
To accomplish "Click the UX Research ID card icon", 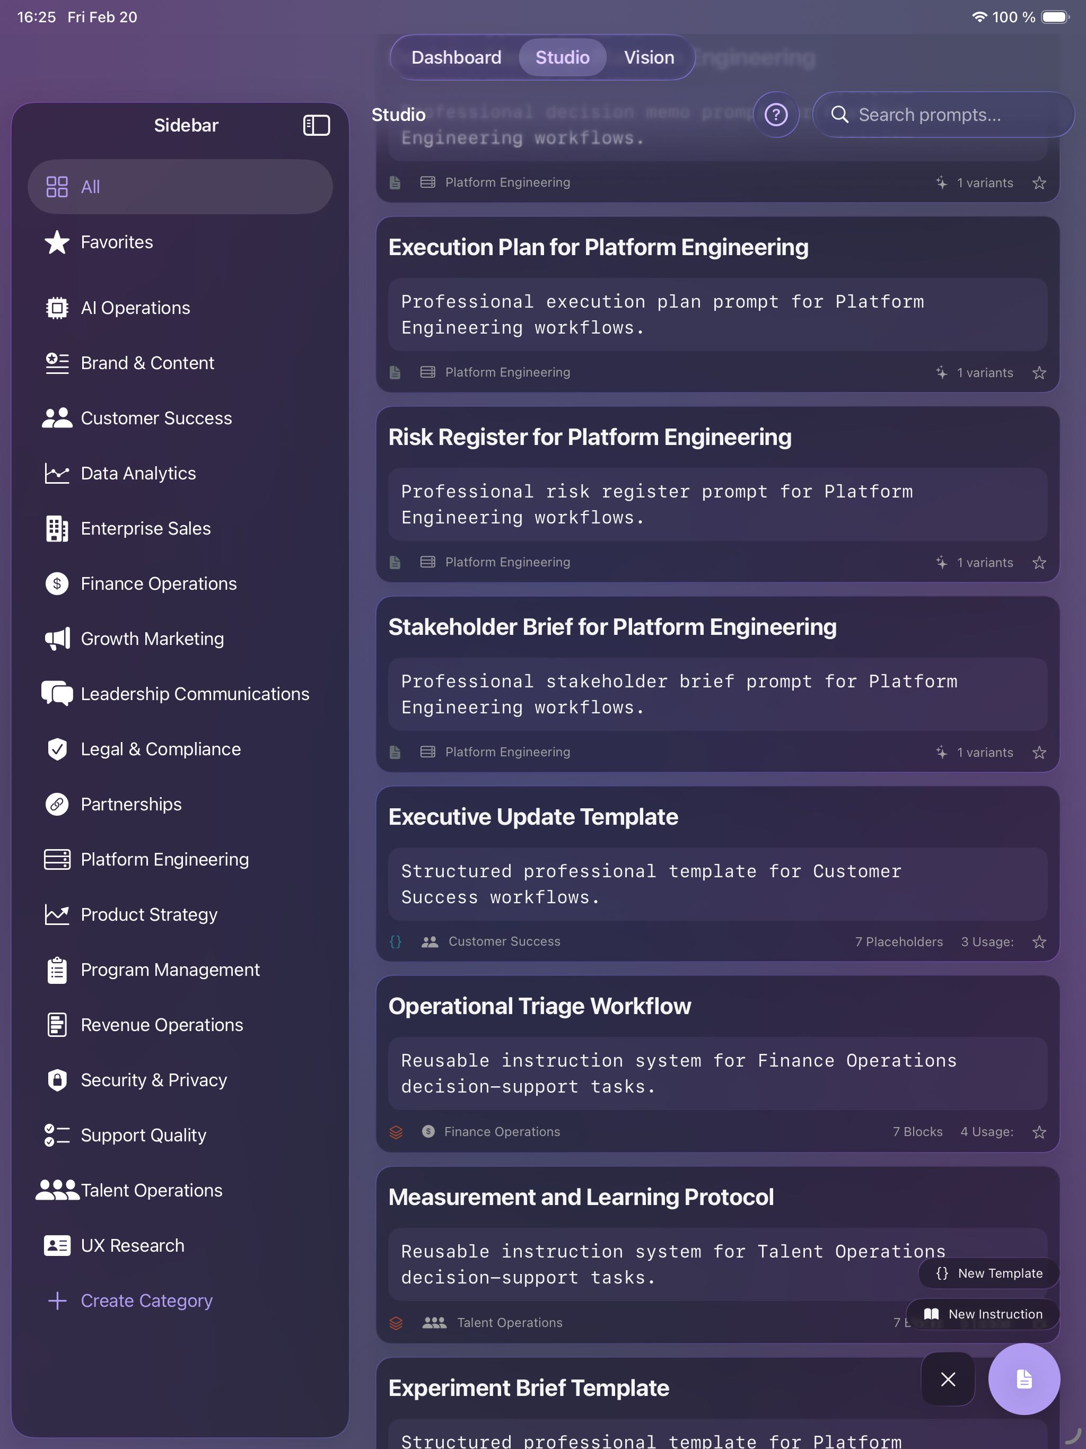I will [x=57, y=1245].
